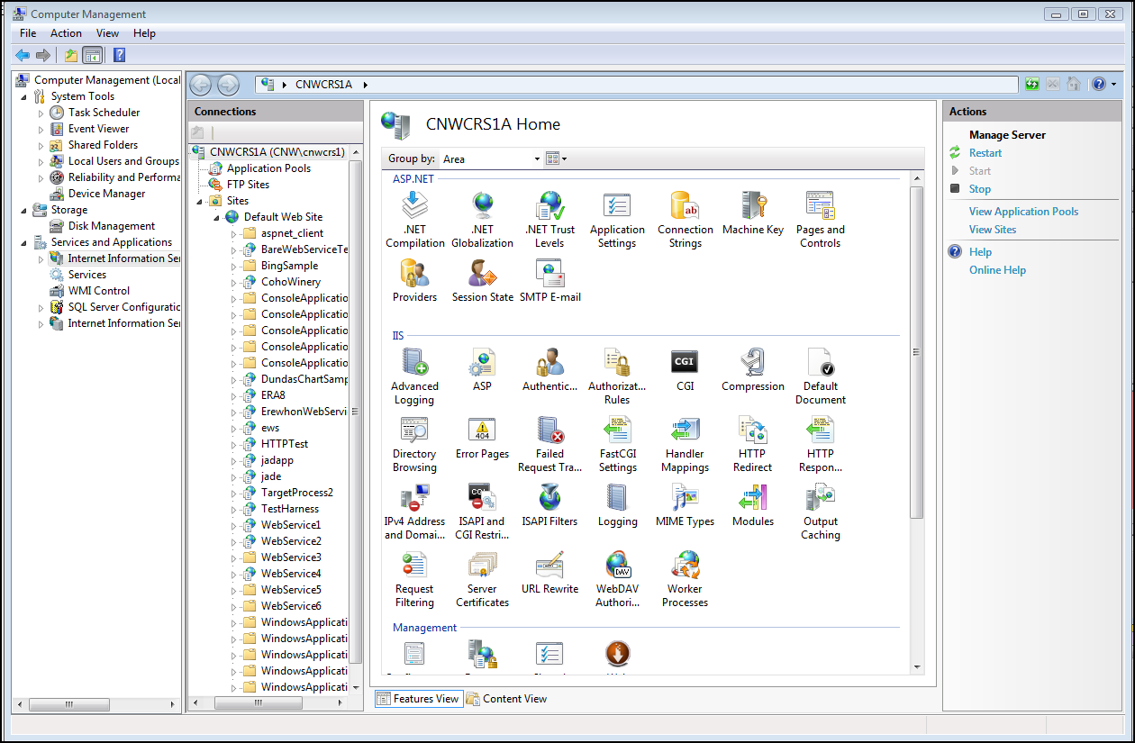Expand the Task Scheduler tree node
The height and width of the screenshot is (743, 1135).
[x=41, y=113]
